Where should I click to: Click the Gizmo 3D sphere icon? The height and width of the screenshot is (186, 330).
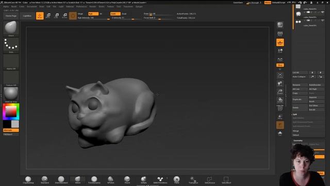pyautogui.click(x=73, y=16)
